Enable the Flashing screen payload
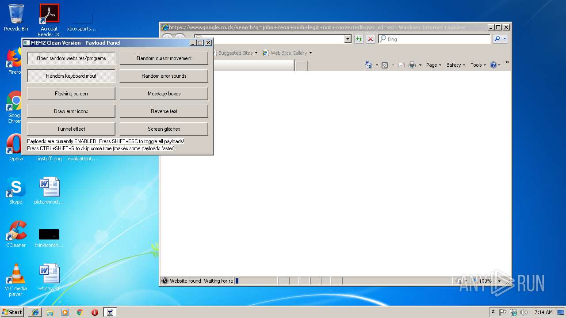The image size is (566, 318). (71, 94)
